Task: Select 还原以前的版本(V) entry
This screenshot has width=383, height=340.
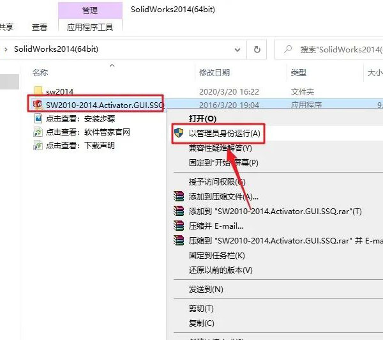Action: tap(221, 270)
